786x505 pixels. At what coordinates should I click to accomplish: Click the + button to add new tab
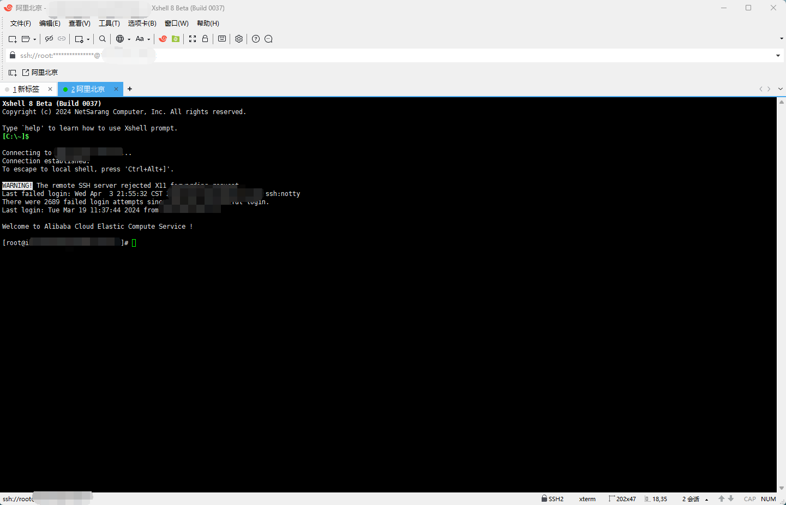point(129,88)
